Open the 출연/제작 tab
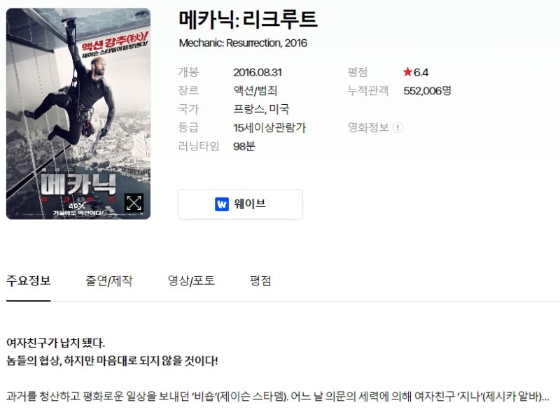 pos(109,280)
